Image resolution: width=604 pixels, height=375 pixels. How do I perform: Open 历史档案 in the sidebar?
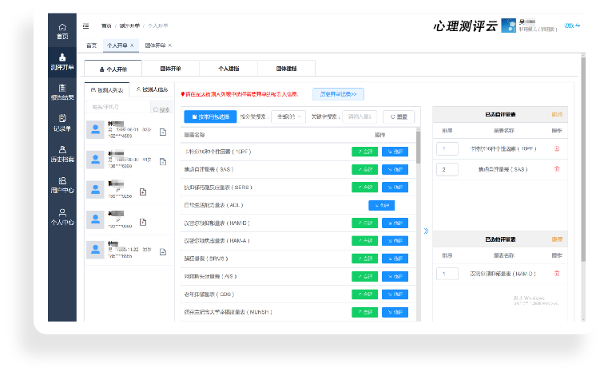(62, 154)
